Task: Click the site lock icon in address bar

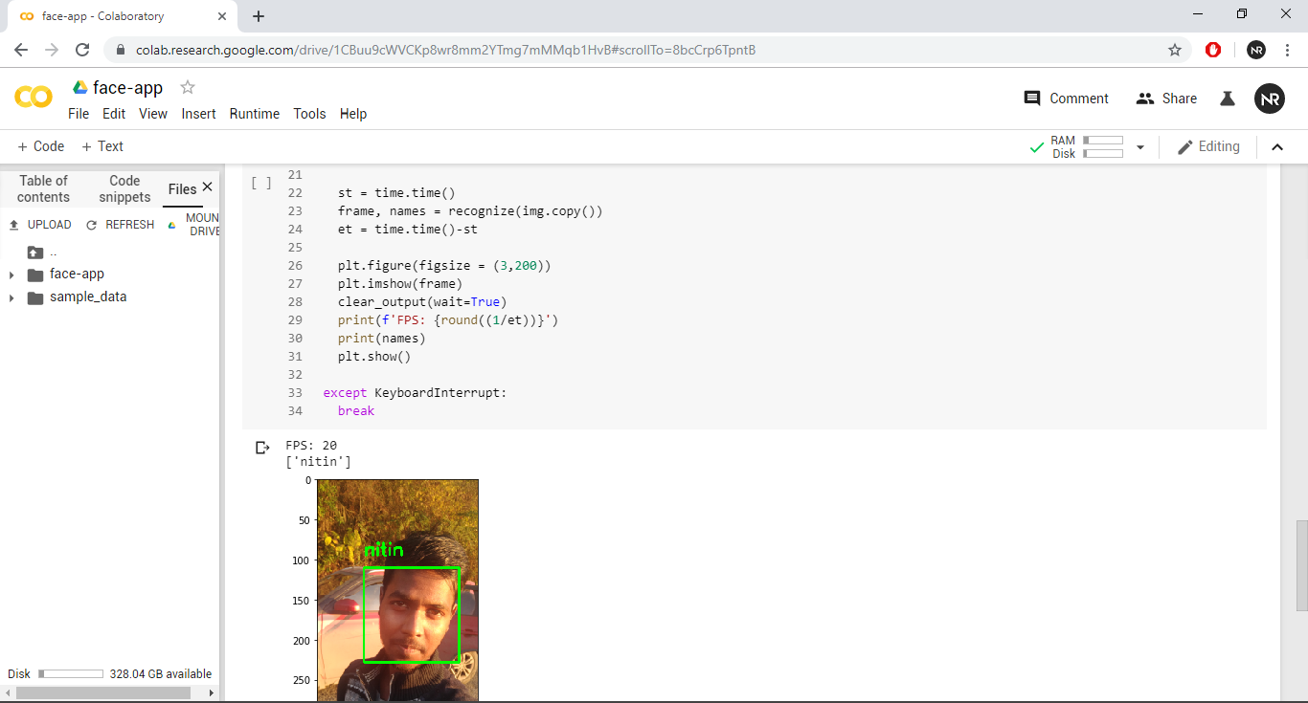Action: pos(120,50)
